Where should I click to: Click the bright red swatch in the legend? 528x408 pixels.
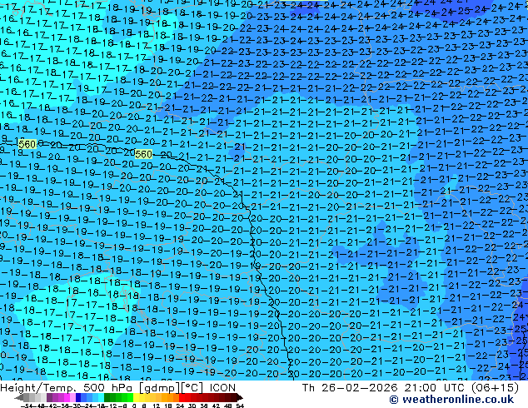(x=182, y=398)
